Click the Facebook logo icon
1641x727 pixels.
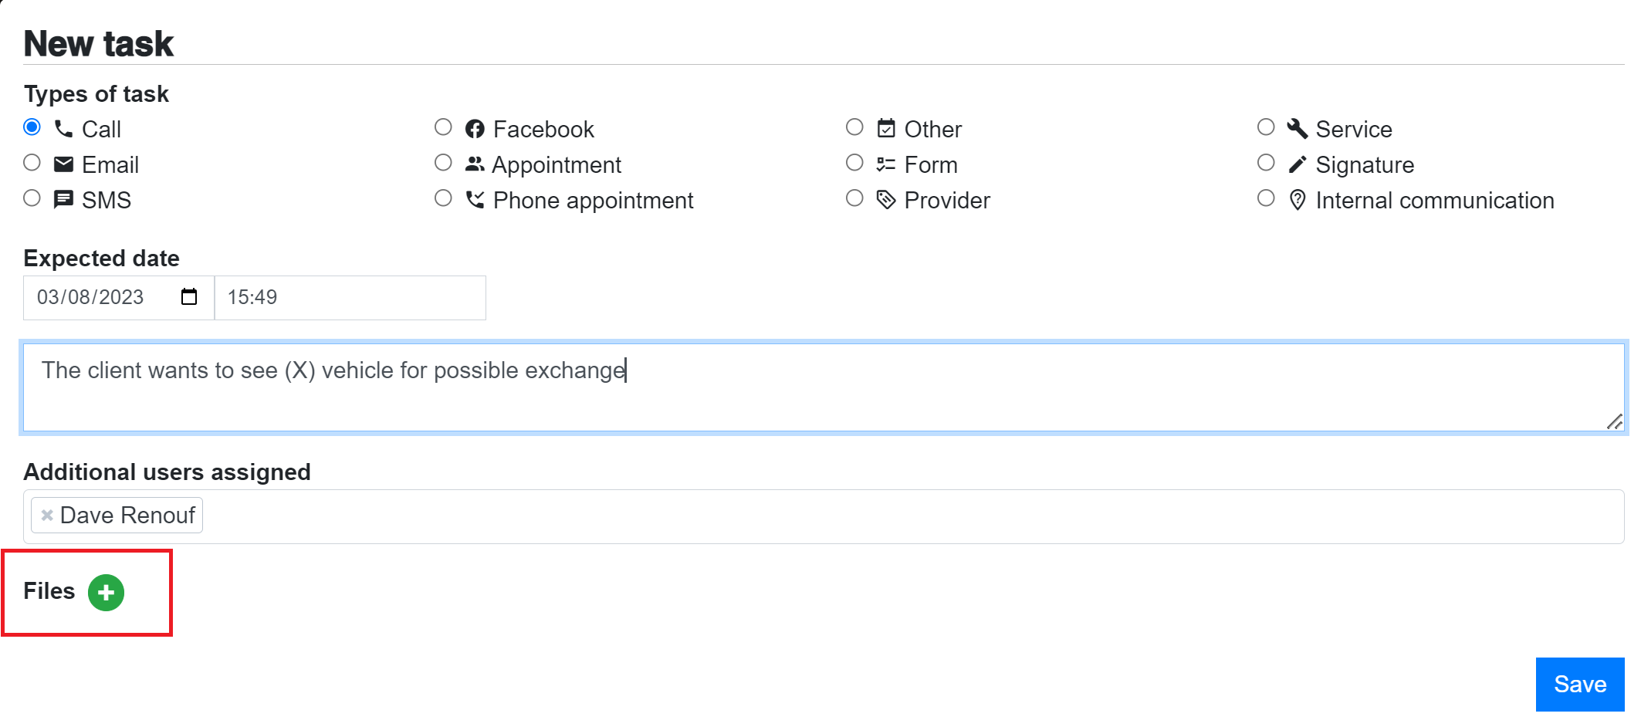tap(475, 129)
